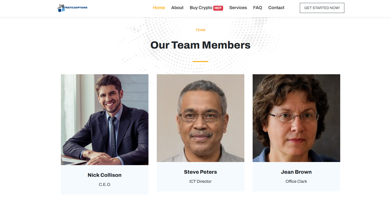Click the Office Clark role label
Viewport: 391px width, 209px height.
pos(296,181)
